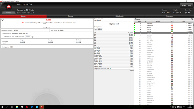Sort by the Player column header
194x109 pixels.
click(x=158, y=22)
